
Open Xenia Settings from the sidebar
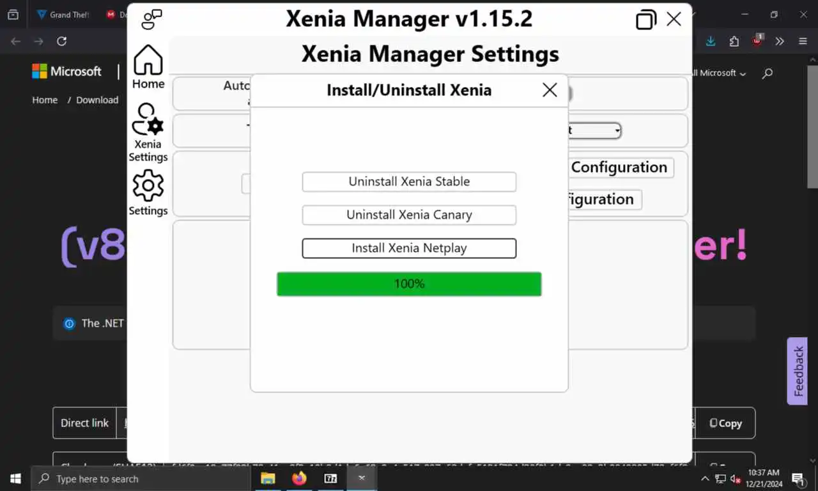coord(148,133)
